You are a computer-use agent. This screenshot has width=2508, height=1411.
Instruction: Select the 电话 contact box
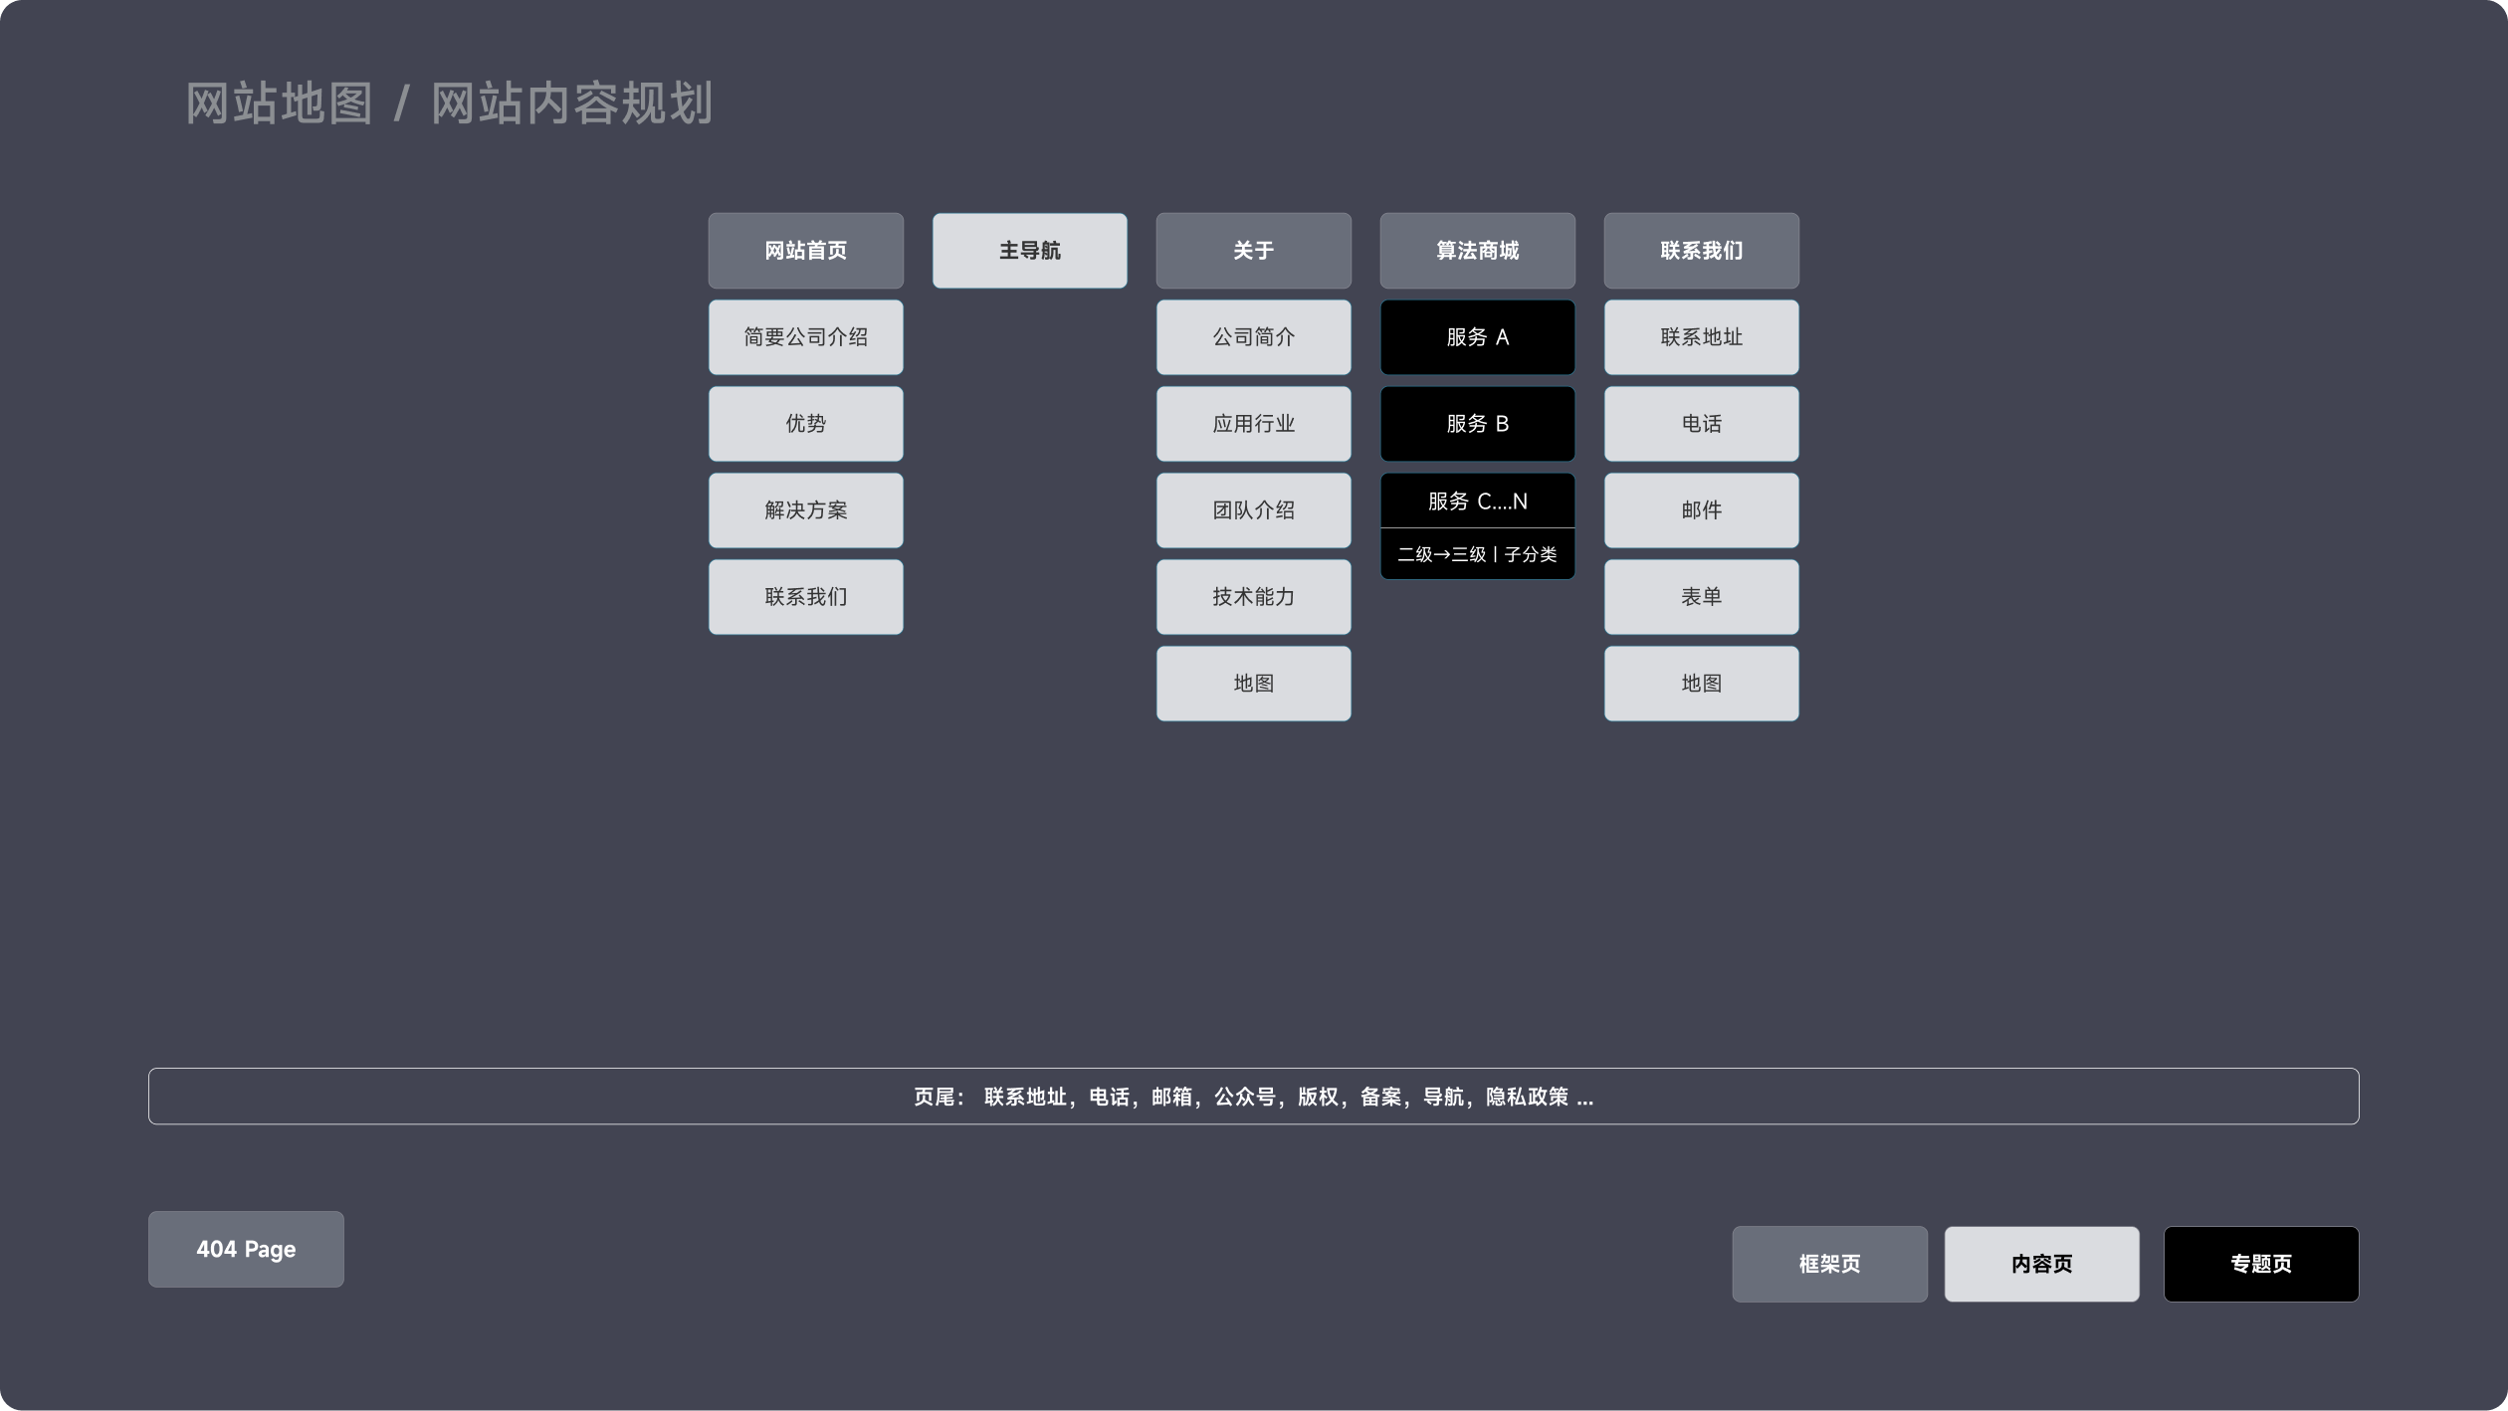click(x=1701, y=423)
